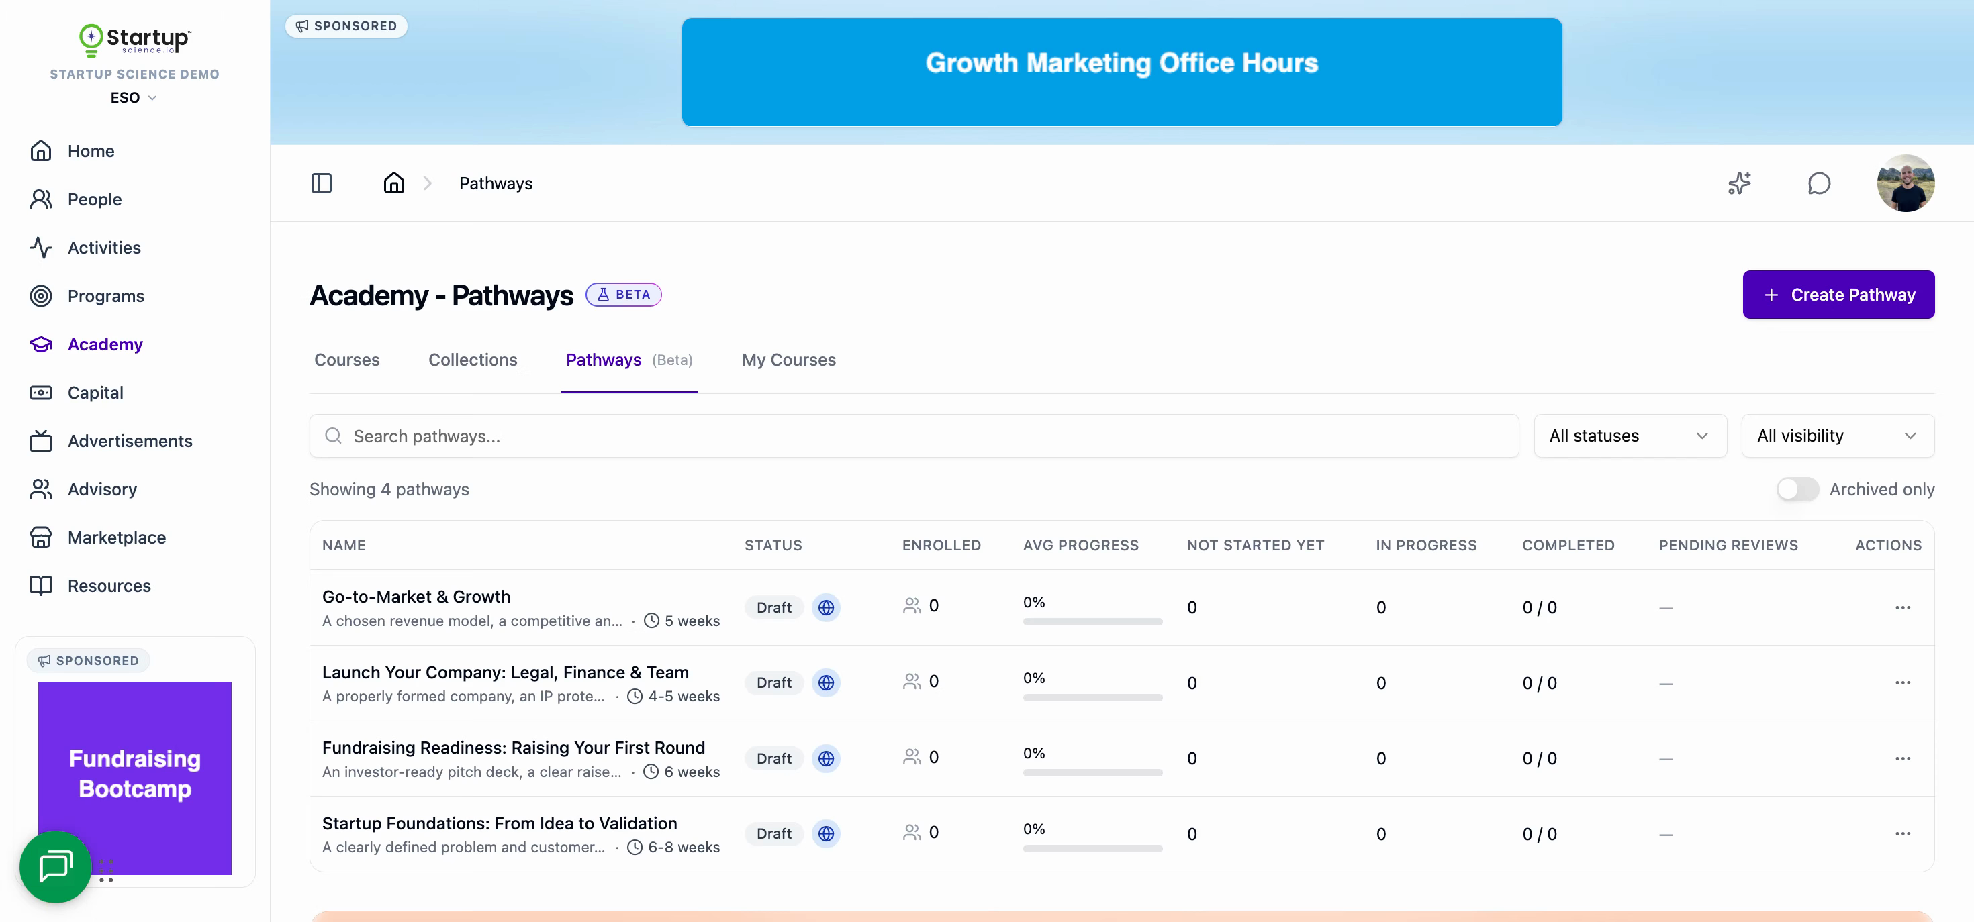1974x922 pixels.
Task: Click globe icon for Startup Foundations row
Action: (826, 833)
